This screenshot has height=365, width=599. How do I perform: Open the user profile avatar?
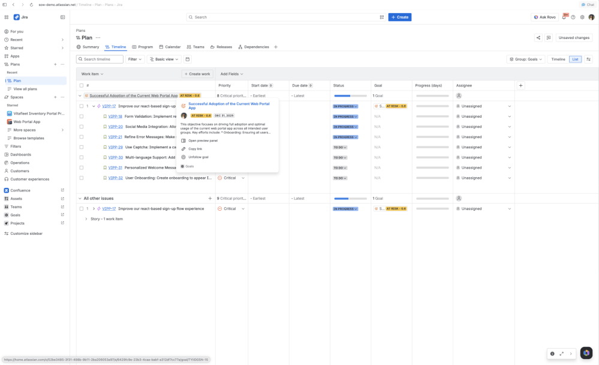(x=591, y=17)
